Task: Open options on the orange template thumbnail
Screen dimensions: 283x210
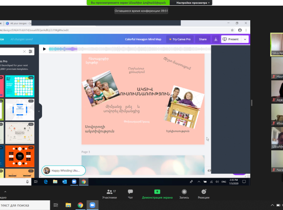Action: pyautogui.click(x=31, y=148)
